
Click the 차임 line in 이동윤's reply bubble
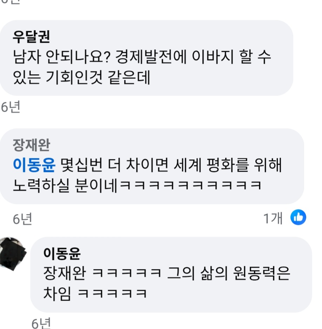coord(95,293)
